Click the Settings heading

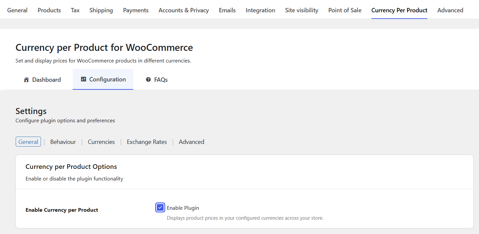(31, 111)
